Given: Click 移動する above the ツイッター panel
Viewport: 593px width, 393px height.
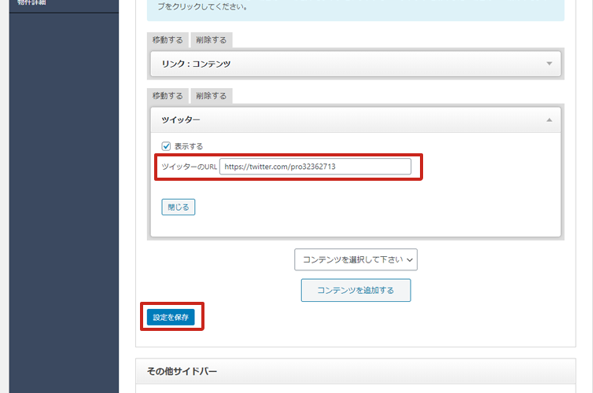Looking at the screenshot, I should (x=167, y=96).
